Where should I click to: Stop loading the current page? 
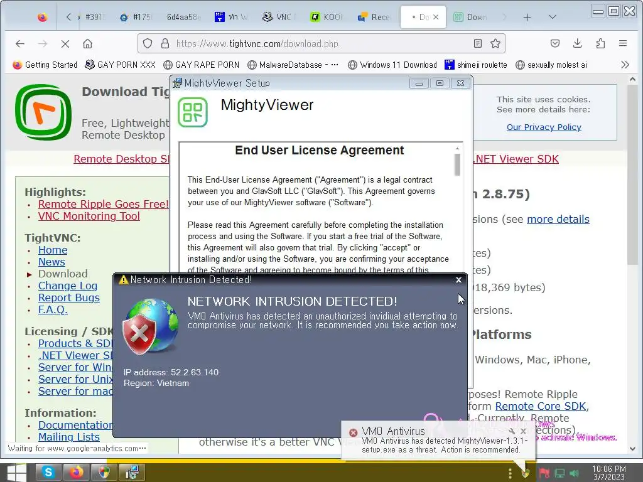(65, 43)
